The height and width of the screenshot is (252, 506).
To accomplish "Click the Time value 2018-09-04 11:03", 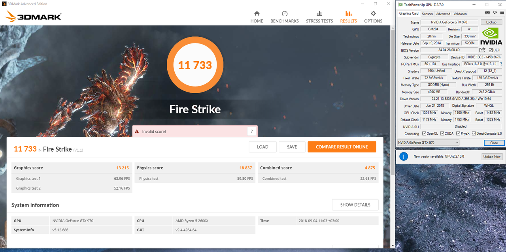I will (319, 221).
